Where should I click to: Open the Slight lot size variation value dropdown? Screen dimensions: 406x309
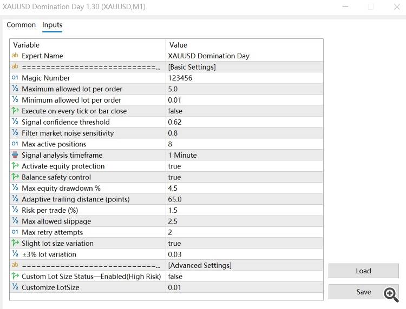244,244
